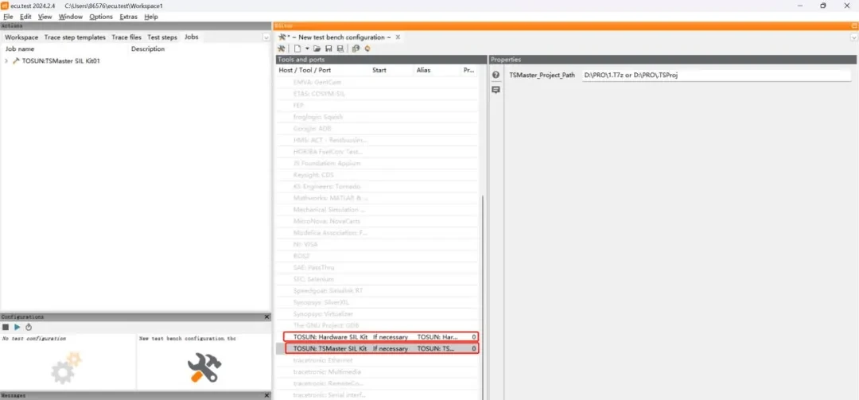Click the comment icon in Properties sidebar
This screenshot has width=859, height=400.
point(496,90)
